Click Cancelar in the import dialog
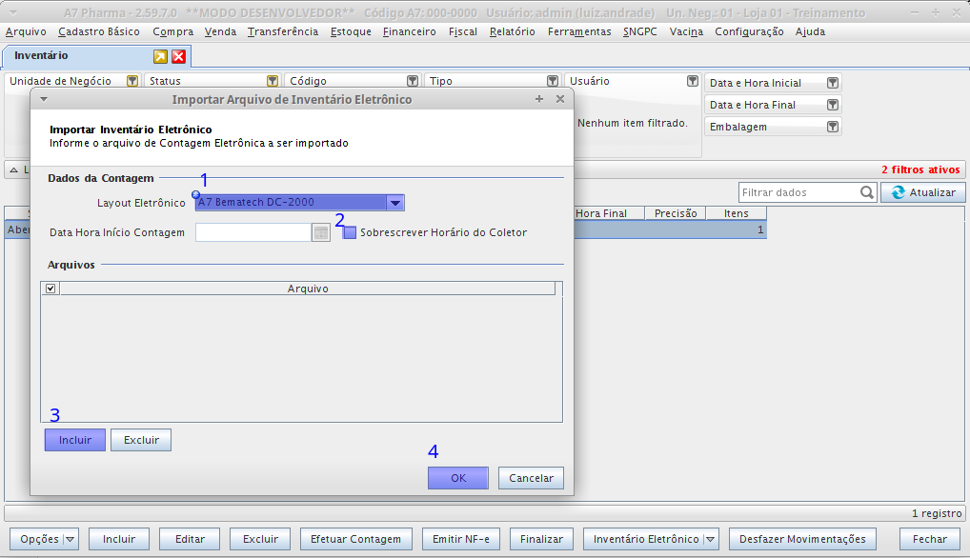The width and height of the screenshot is (970, 558). (x=531, y=478)
